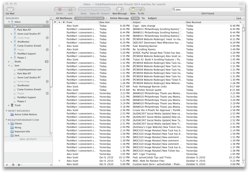Collapse the Inbox disclosure triangle
This screenshot has width=249, height=173.
point(9,22)
